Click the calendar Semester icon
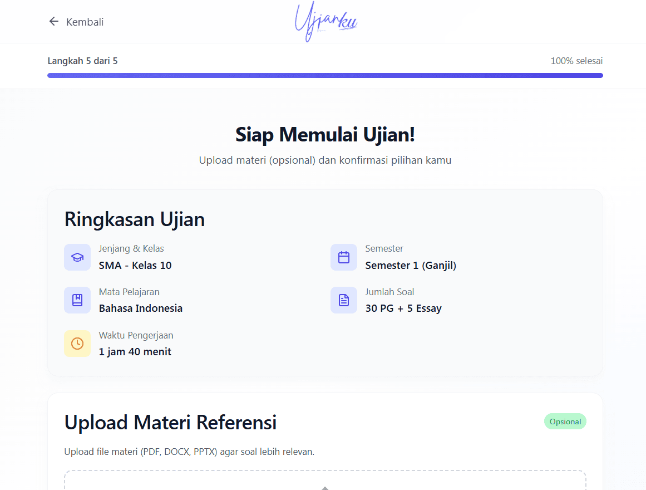This screenshot has width=646, height=490. [344, 257]
